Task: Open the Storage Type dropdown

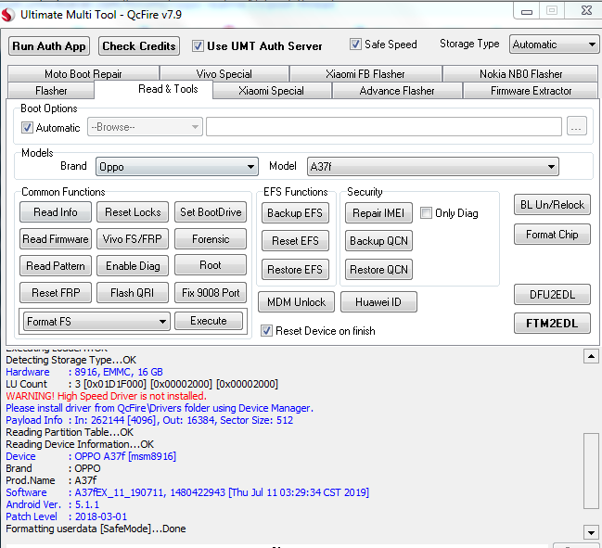Action: click(554, 45)
